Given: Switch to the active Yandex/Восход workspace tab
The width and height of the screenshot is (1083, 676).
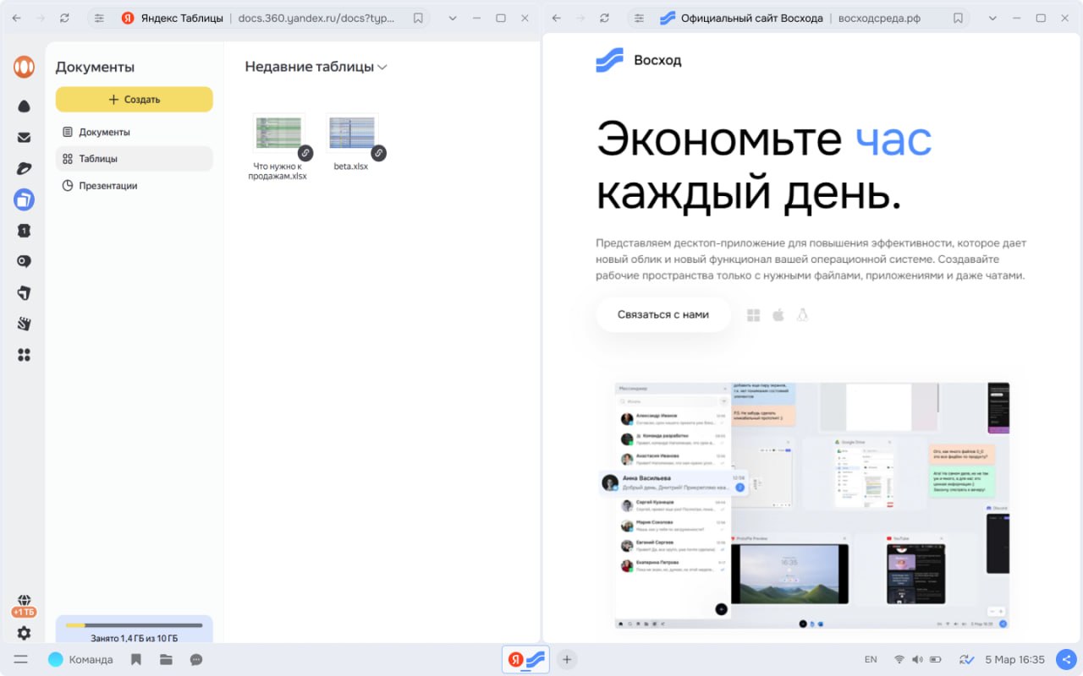Looking at the screenshot, I should pyautogui.click(x=525, y=659).
